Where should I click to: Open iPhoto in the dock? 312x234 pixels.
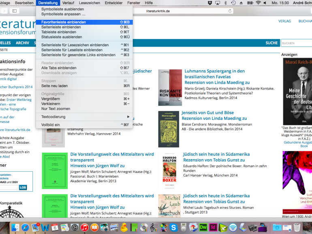pyautogui.click(x=104, y=228)
